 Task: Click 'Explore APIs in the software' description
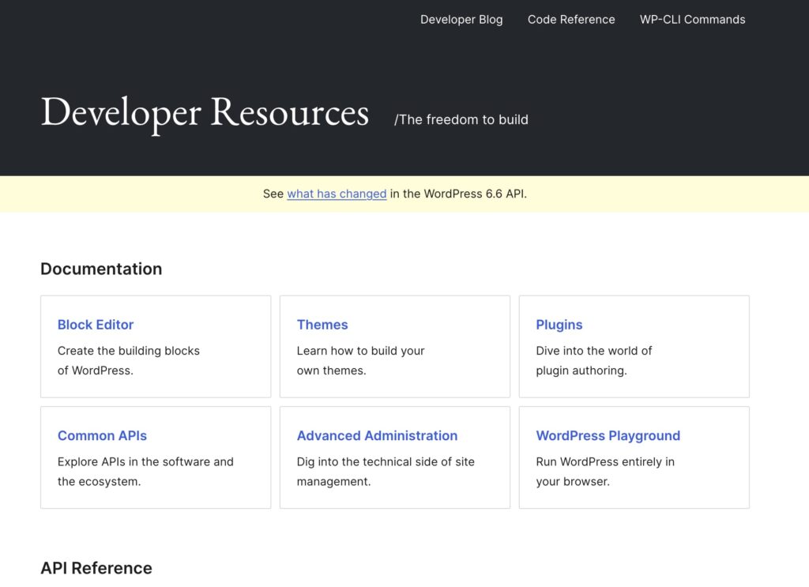click(145, 472)
